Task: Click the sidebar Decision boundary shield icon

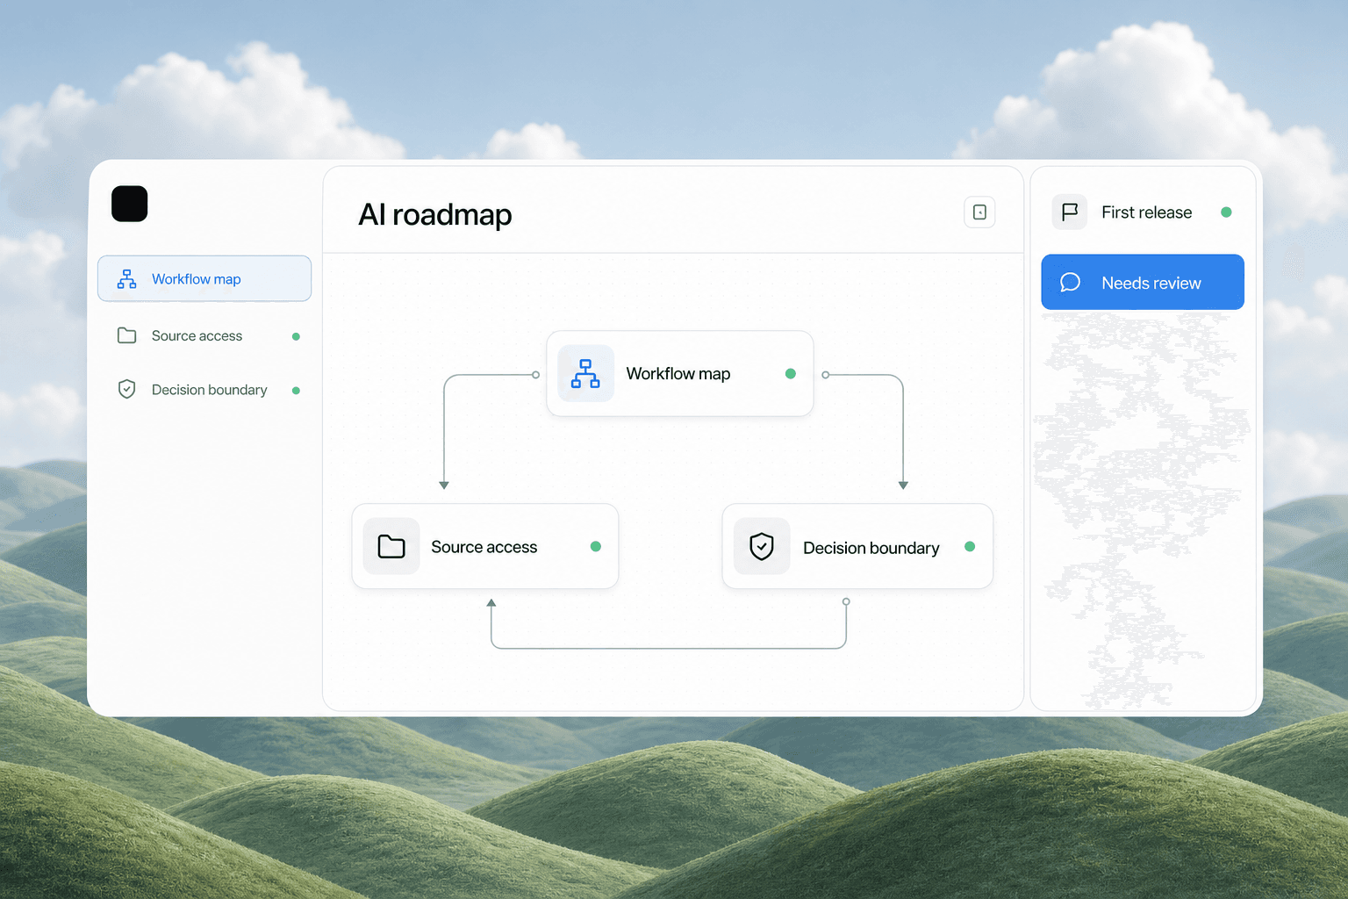Action: 127,389
